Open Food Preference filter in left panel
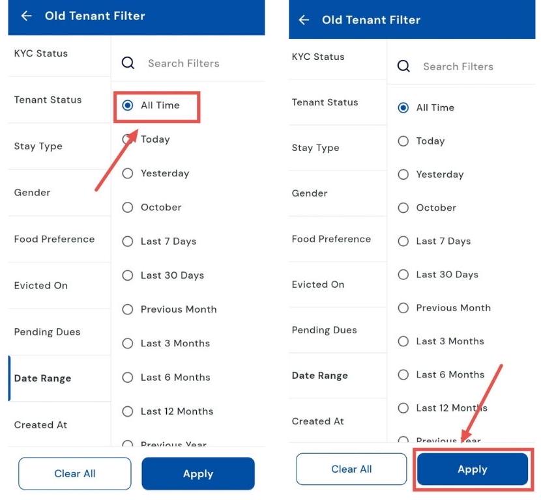Image resolution: width=541 pixels, height=500 pixels. tap(54, 239)
